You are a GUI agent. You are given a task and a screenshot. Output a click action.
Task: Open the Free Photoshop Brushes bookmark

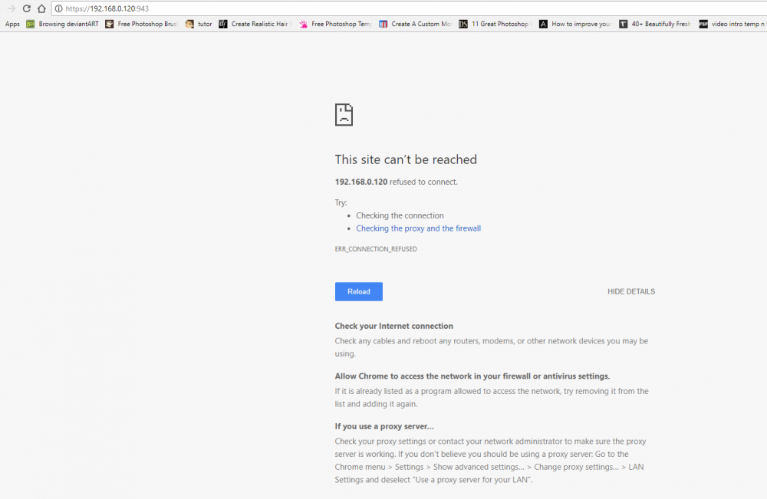147,24
